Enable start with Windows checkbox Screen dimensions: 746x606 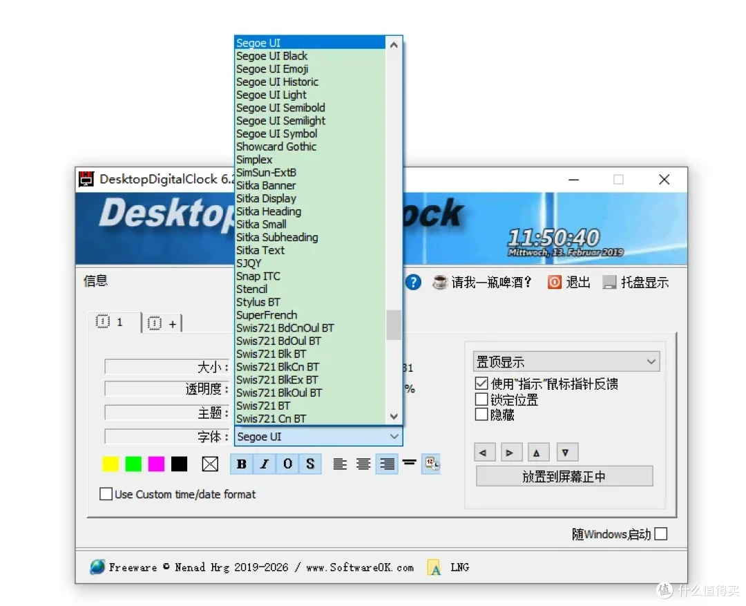click(661, 534)
